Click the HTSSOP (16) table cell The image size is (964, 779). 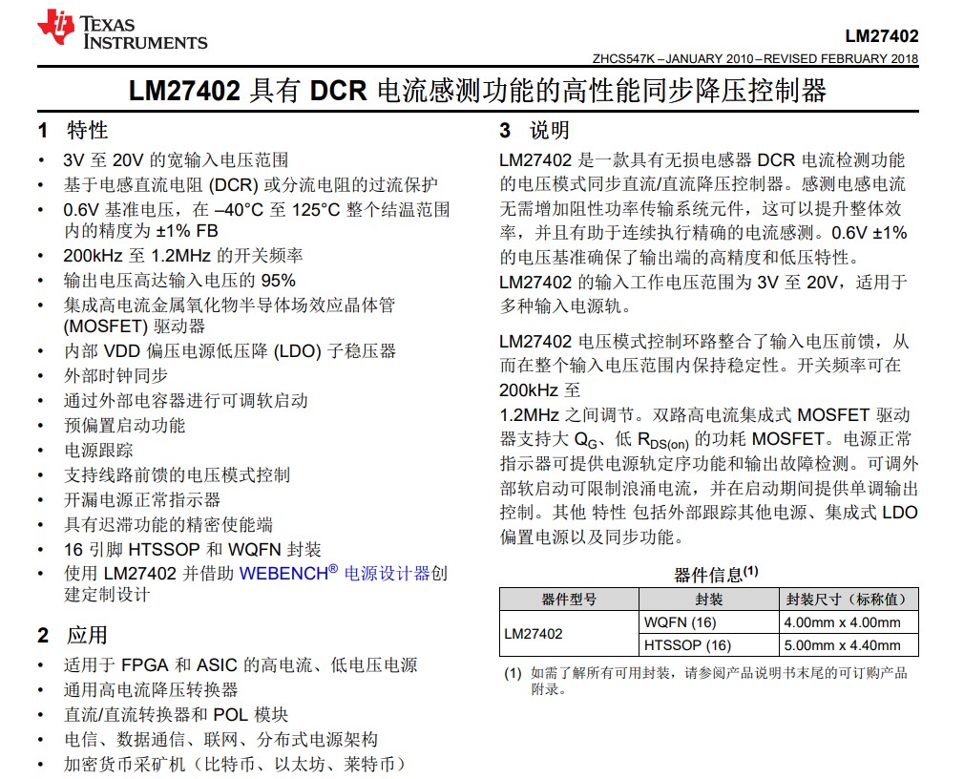(709, 645)
